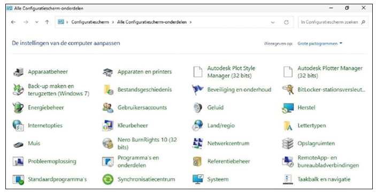
Task: Open the Grote pictogrammen view dropdown
Action: 320,44
